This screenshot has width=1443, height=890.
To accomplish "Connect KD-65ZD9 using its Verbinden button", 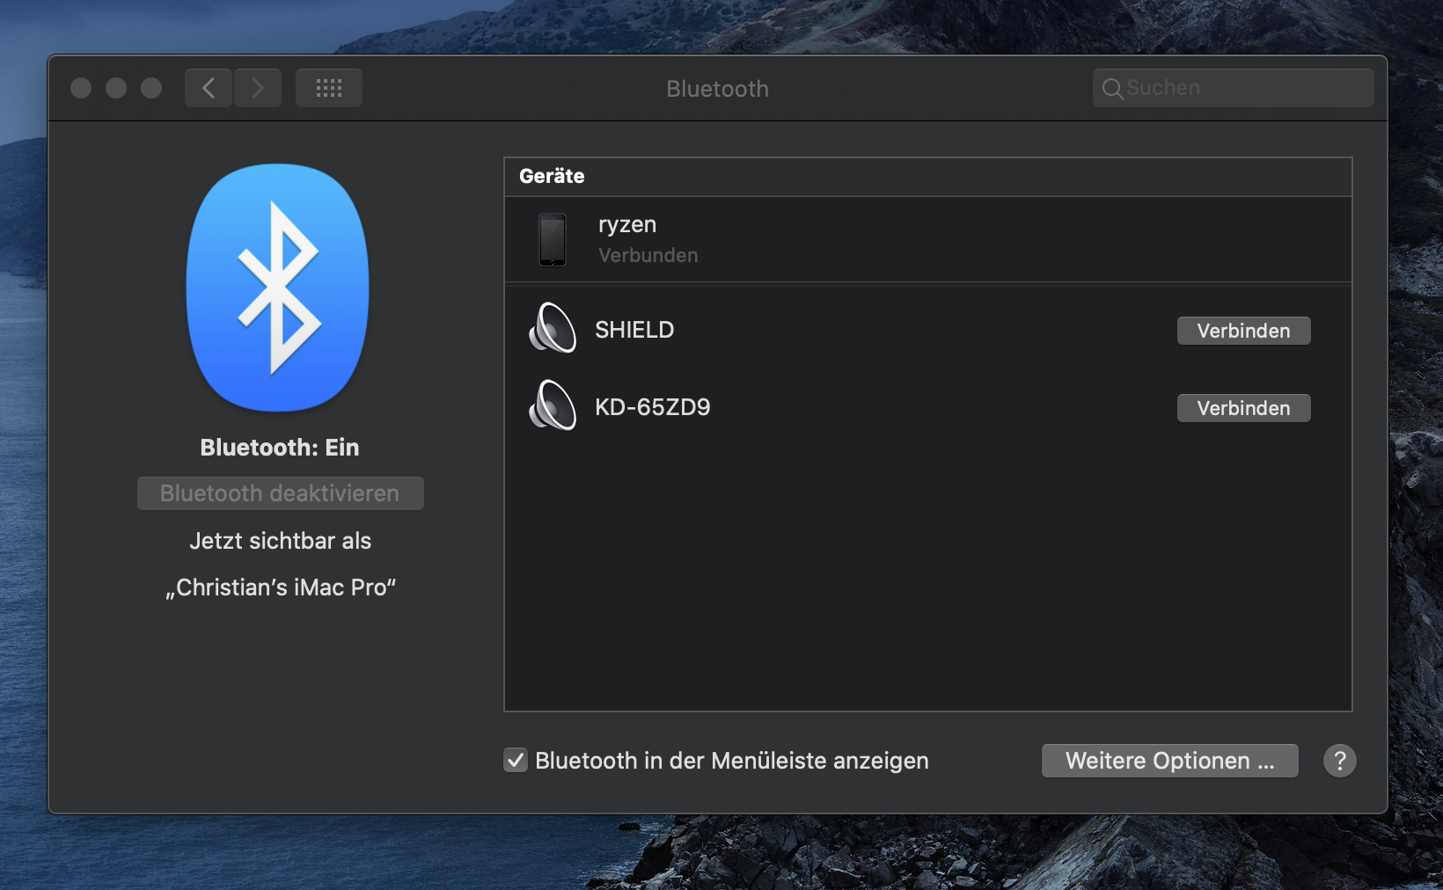I will pyautogui.click(x=1243, y=408).
